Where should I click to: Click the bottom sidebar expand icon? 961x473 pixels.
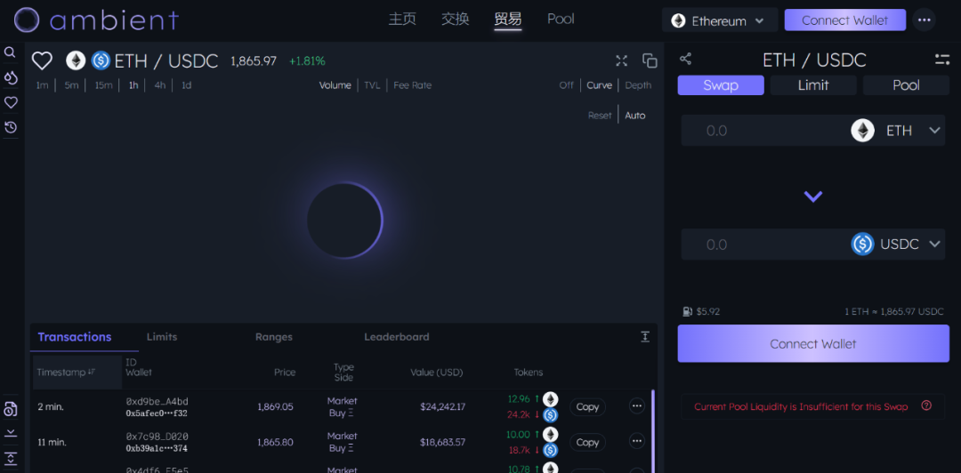[x=10, y=458]
